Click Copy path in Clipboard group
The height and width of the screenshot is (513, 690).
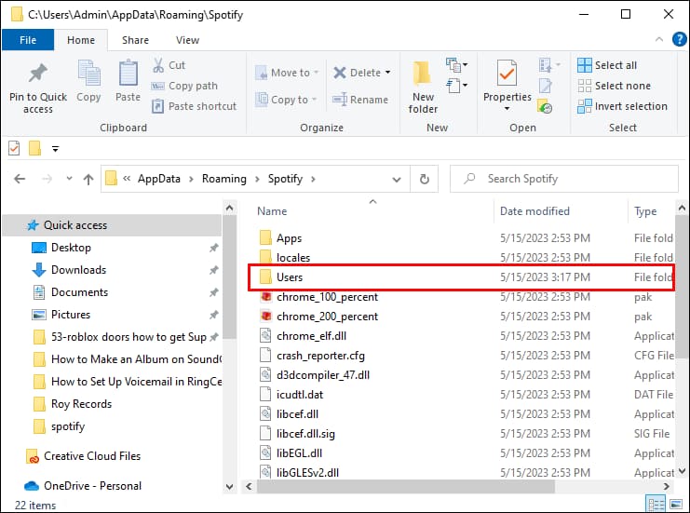tap(184, 86)
